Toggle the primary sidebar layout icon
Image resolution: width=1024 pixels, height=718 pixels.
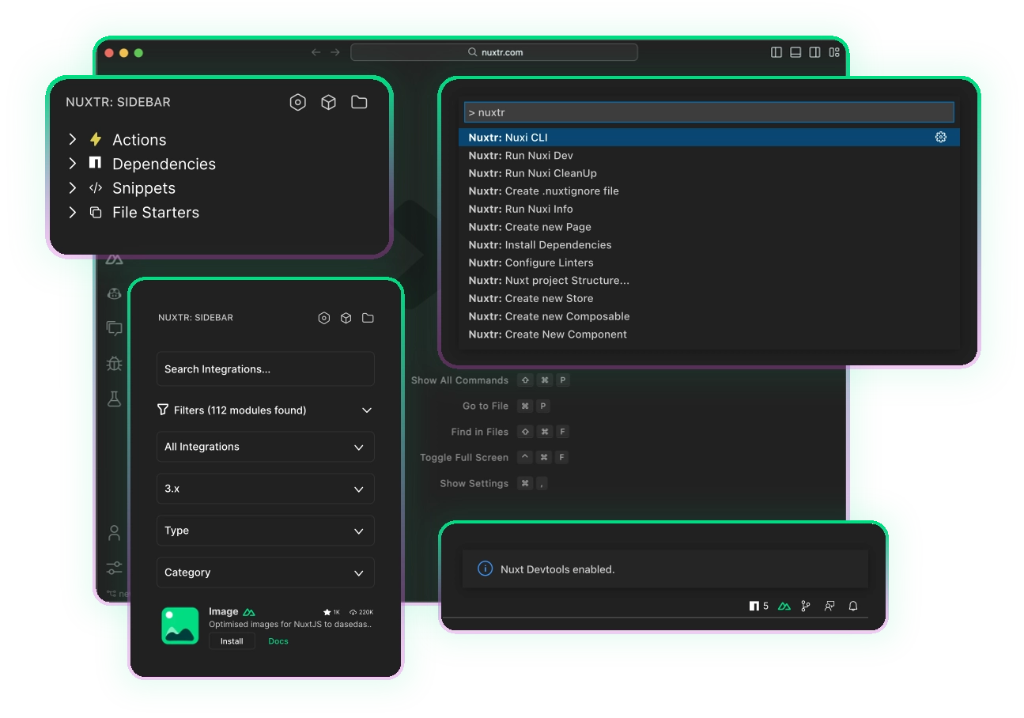click(x=777, y=52)
